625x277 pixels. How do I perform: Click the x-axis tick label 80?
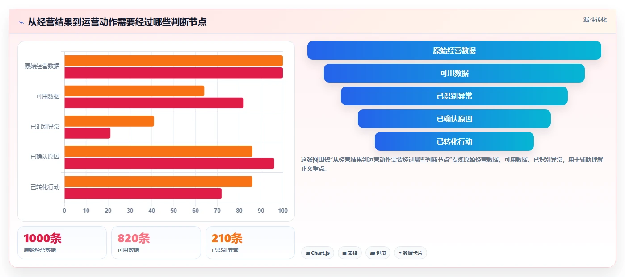coord(239,211)
